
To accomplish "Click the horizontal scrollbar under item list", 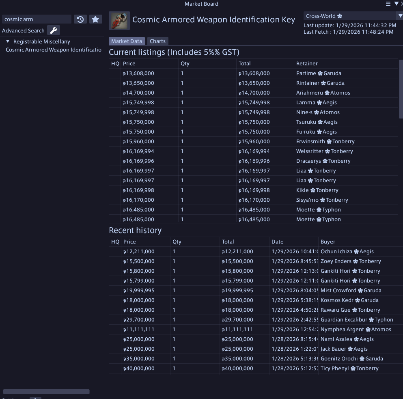I will coord(46,392).
